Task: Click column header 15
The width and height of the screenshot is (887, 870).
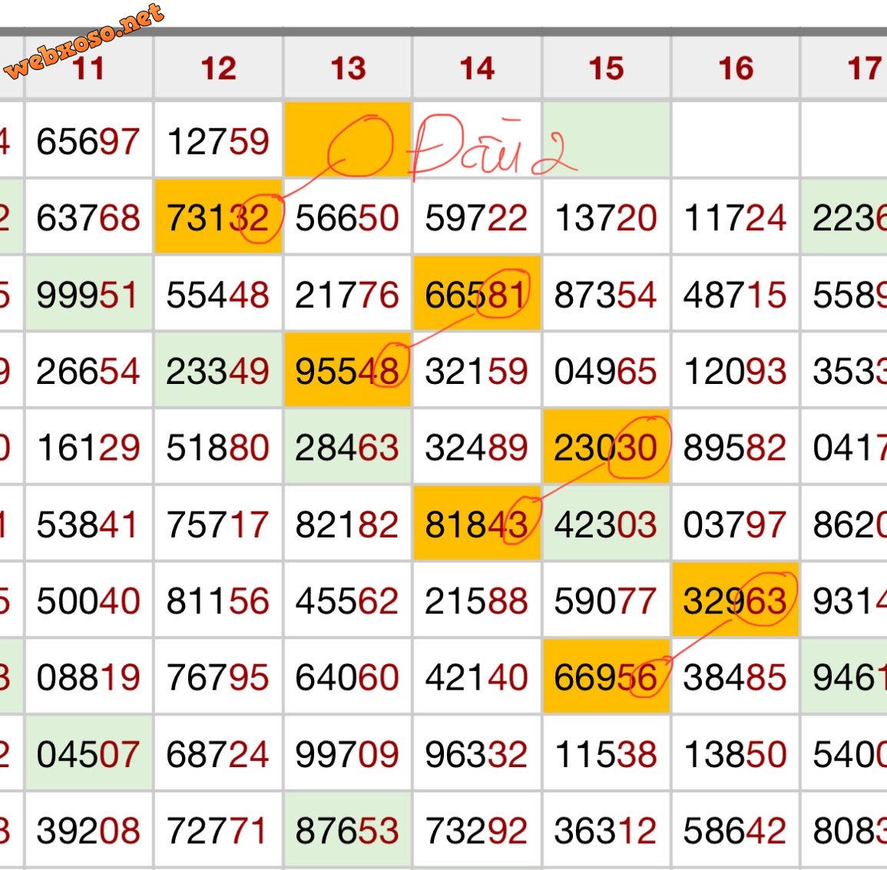Action: (606, 68)
